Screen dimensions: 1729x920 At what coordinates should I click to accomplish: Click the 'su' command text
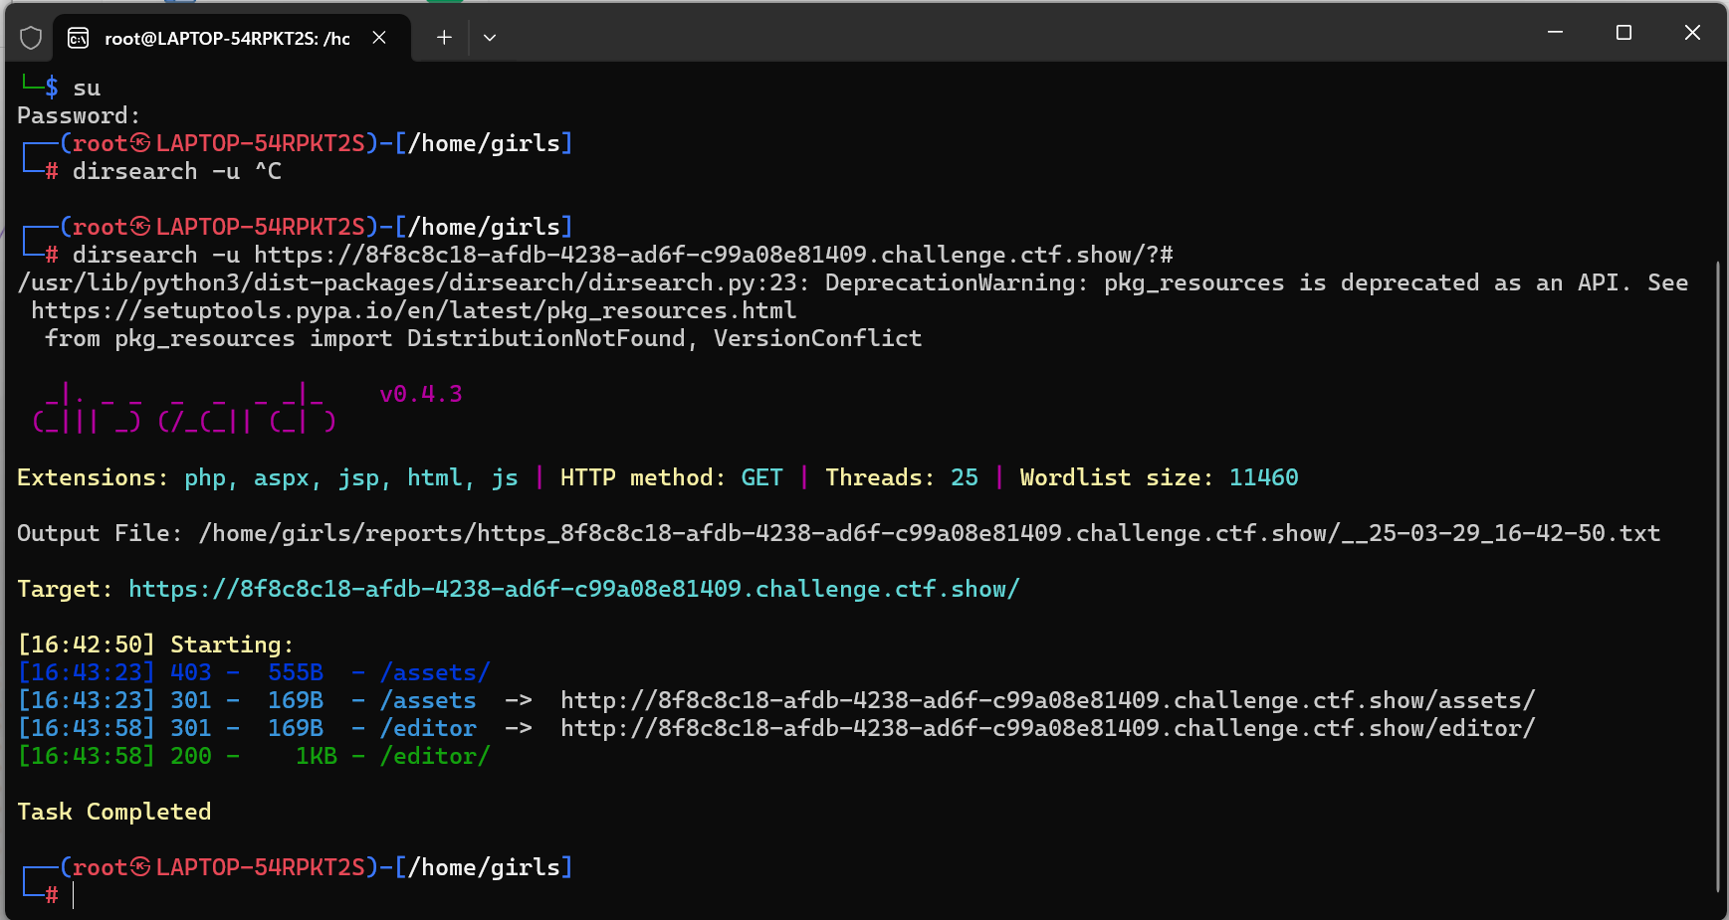click(87, 88)
